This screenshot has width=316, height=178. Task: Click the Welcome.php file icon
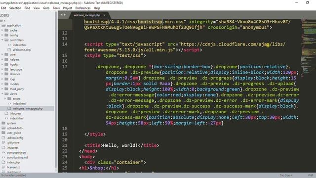click(x=9, y=49)
